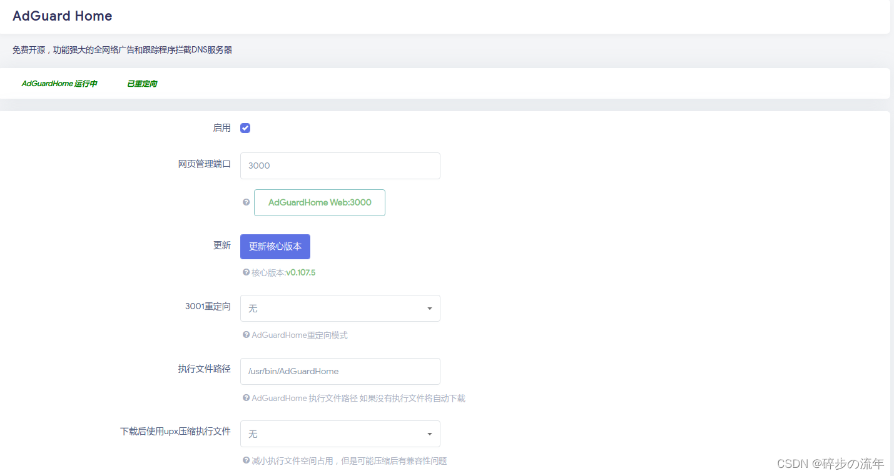Open the AdGuardHome Web:3000 button

click(320, 202)
